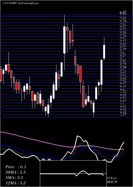
Task: Click the MACD inset chart panel
Action: [73, 174]
